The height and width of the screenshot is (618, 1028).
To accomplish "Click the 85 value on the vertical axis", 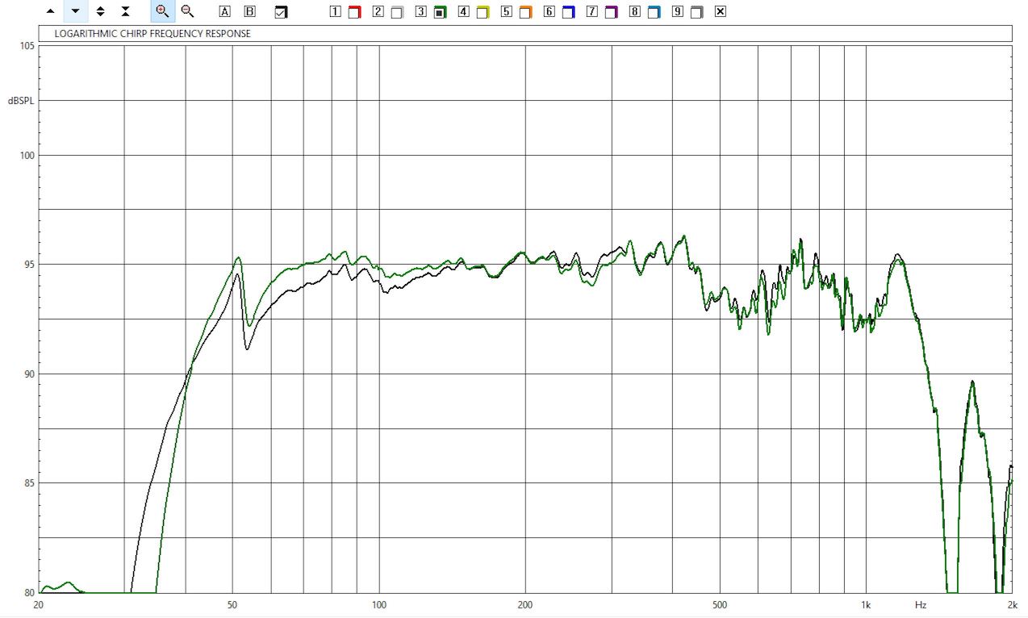I will [29, 482].
